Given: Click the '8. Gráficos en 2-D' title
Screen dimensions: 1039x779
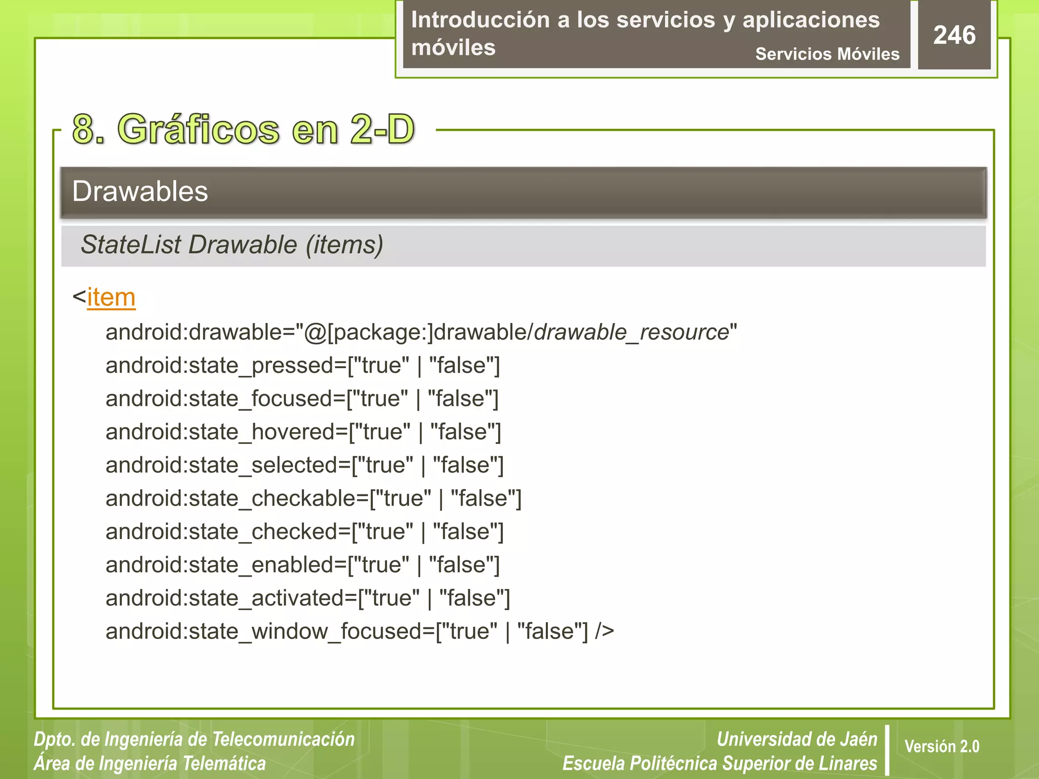Looking at the screenshot, I should click(244, 129).
